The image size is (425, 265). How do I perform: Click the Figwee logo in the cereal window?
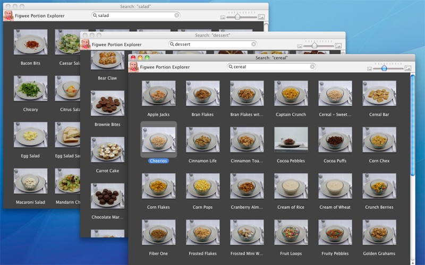tap(133, 67)
